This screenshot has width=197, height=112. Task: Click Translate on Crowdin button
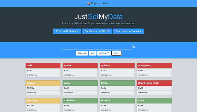[128, 31]
